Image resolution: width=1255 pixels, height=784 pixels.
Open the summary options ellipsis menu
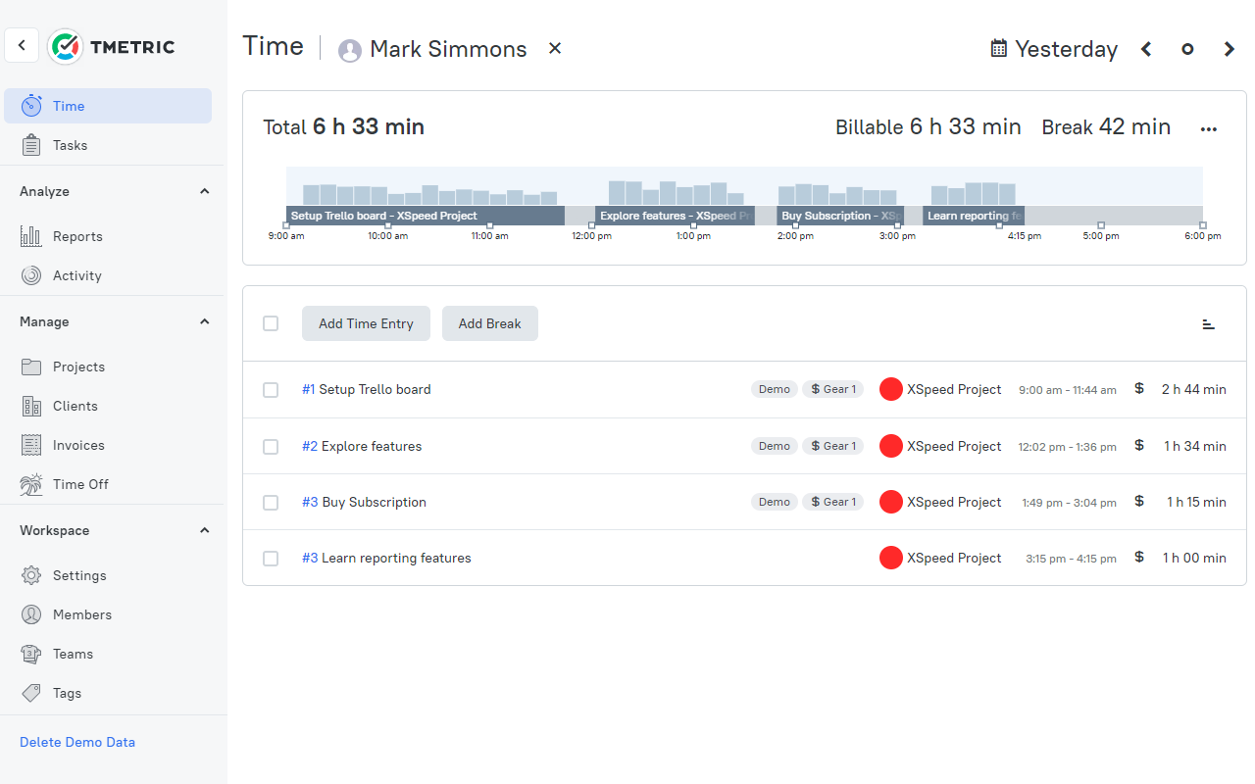pos(1208,127)
